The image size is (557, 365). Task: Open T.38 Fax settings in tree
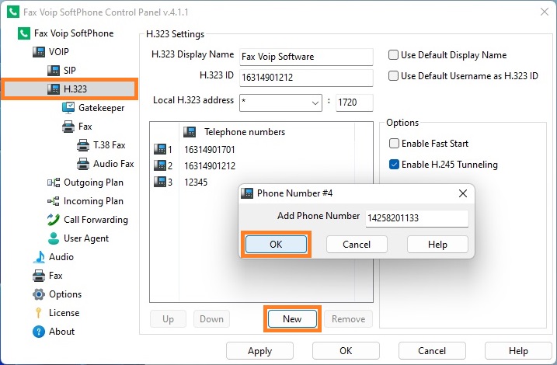pos(110,145)
